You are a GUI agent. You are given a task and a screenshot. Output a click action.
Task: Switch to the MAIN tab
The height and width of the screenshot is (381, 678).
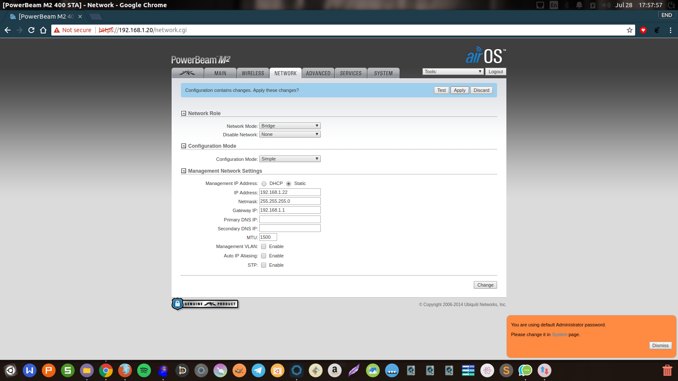[220, 73]
